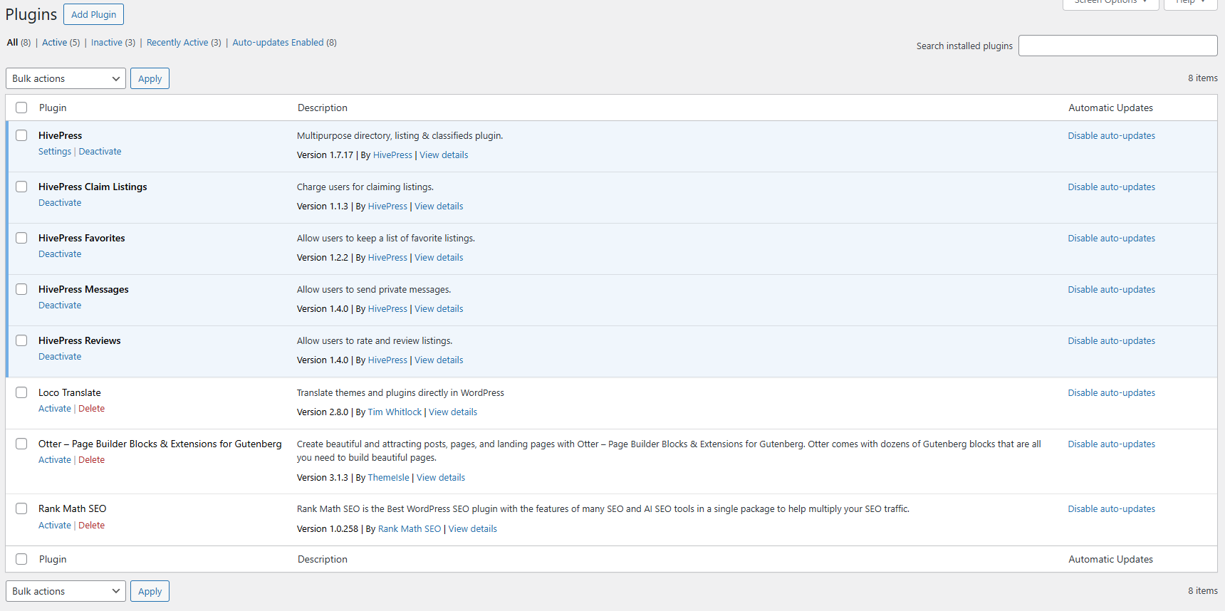Check the HivePress Messages checkbox
The image size is (1225, 611).
(21, 289)
